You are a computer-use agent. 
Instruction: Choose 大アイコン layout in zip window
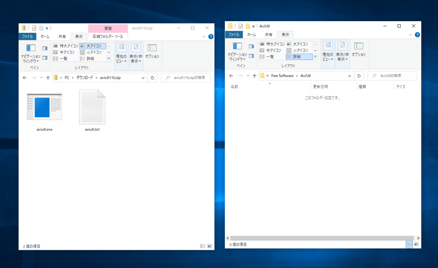(x=93, y=46)
